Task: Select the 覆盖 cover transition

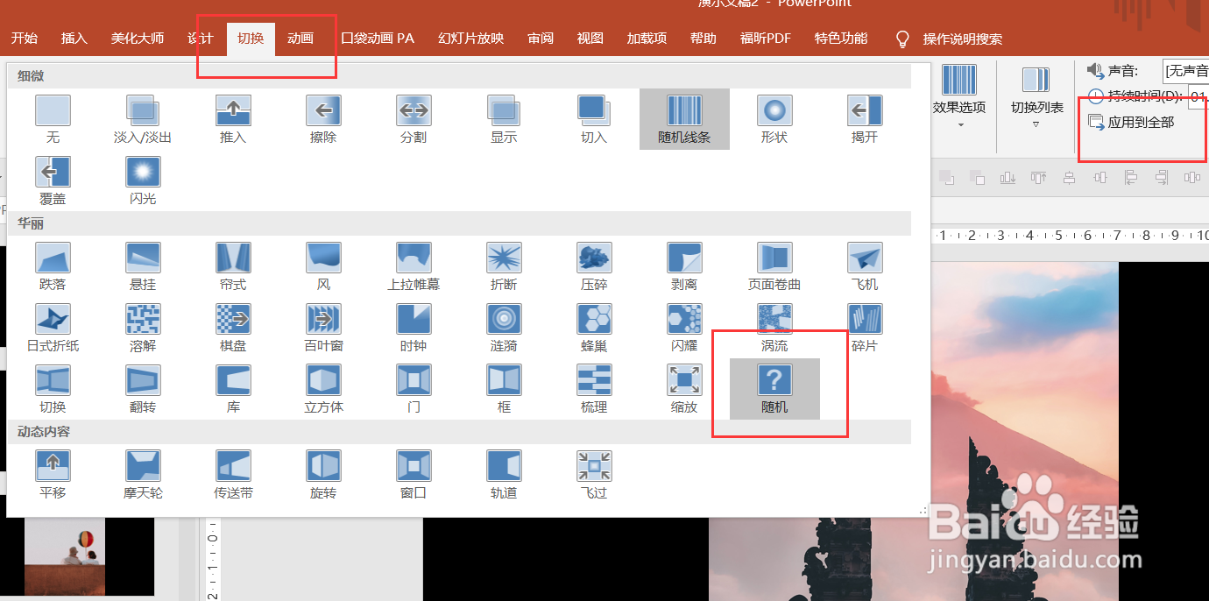Action: tap(53, 180)
